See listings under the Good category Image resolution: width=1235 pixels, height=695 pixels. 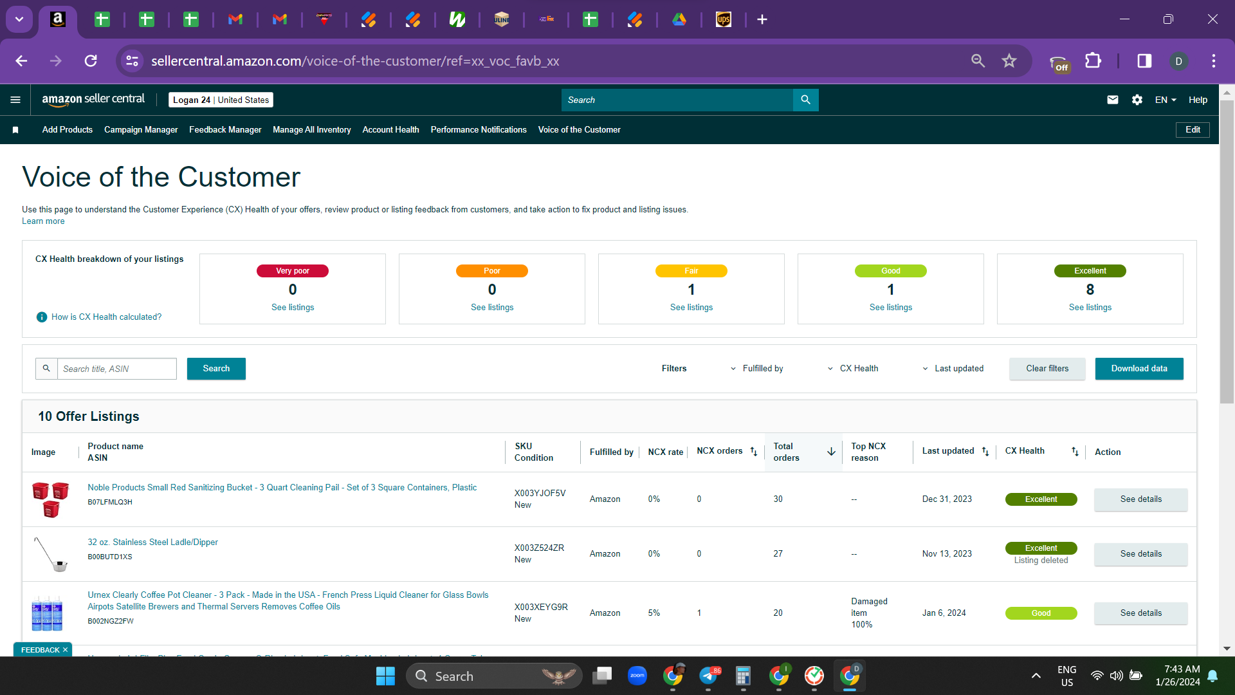coord(891,308)
